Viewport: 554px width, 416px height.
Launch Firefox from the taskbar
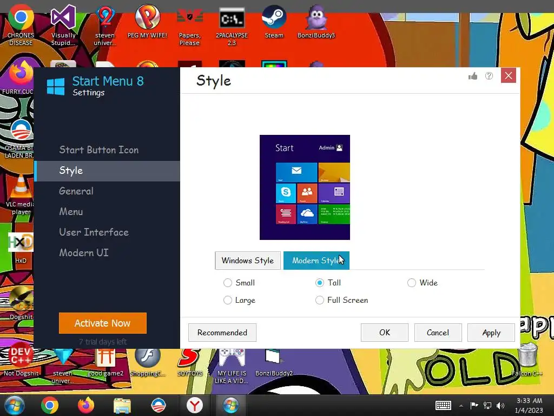[x=86, y=405]
